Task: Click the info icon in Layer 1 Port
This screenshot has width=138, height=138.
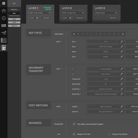Action: (37, 18)
